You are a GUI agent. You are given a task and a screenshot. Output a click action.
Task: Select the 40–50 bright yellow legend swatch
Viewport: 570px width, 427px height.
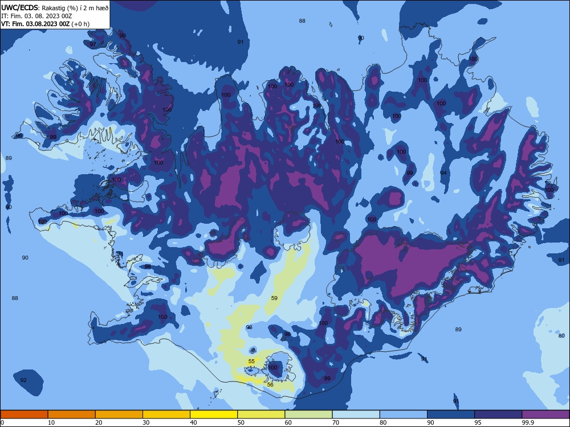(214, 414)
